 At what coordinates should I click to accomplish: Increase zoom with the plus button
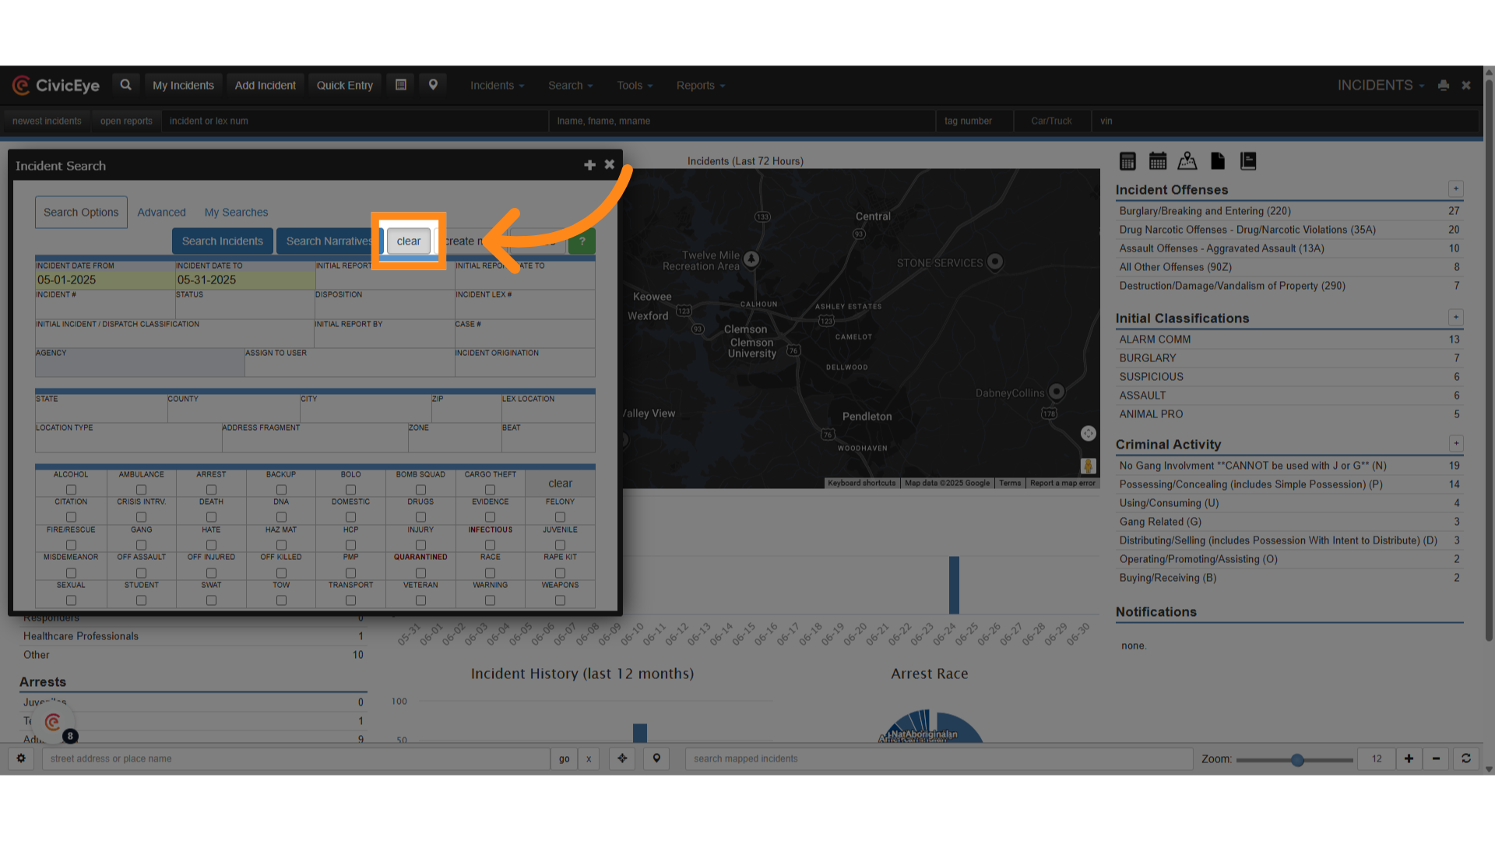coord(1409,758)
